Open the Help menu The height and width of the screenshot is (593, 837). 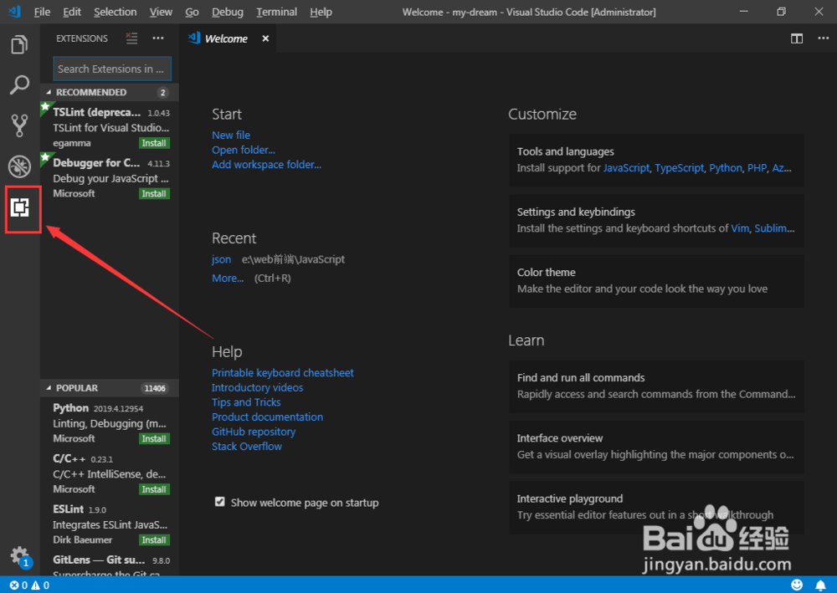click(321, 12)
